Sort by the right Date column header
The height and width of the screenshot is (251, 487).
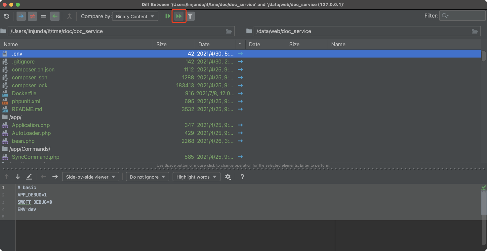tap(265, 44)
